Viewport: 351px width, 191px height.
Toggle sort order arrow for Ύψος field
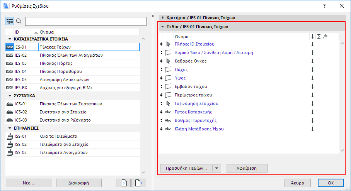[x=312, y=78]
